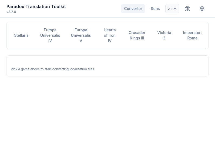215x154 pixels.
Task: Click the v3.2.0 version label
Action: tap(11, 12)
